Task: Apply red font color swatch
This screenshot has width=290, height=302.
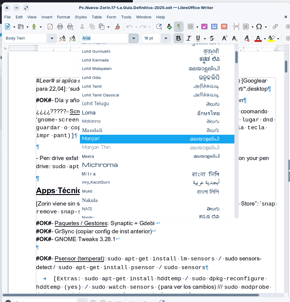Action: coord(258,39)
